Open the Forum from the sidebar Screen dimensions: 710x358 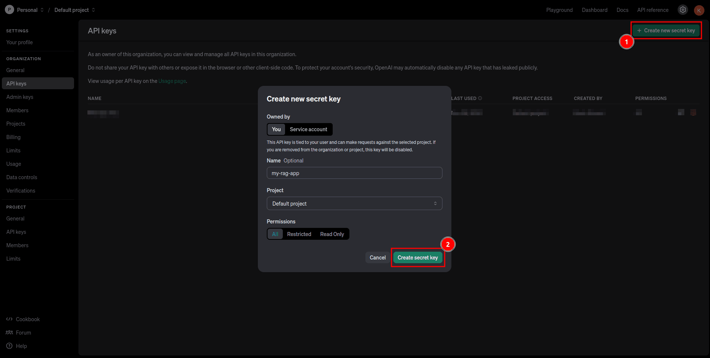point(23,332)
